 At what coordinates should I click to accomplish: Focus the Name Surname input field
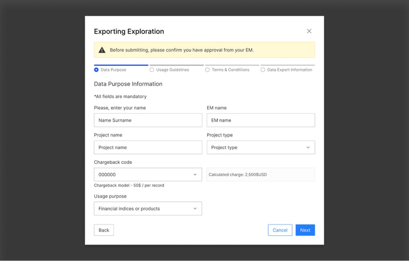click(148, 120)
